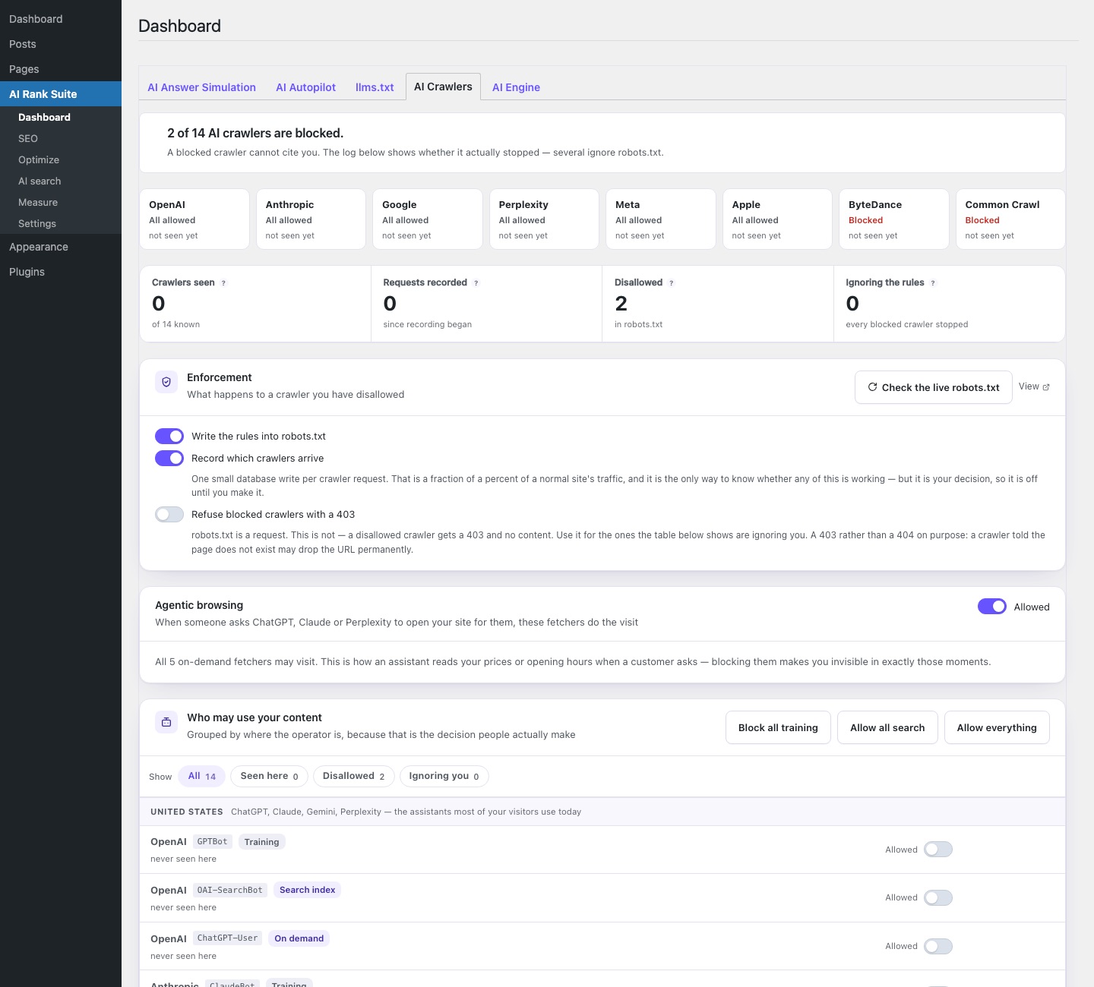The image size is (1094, 987).
Task: Click the help icon next to Ignoring the rules
Action: [933, 283]
